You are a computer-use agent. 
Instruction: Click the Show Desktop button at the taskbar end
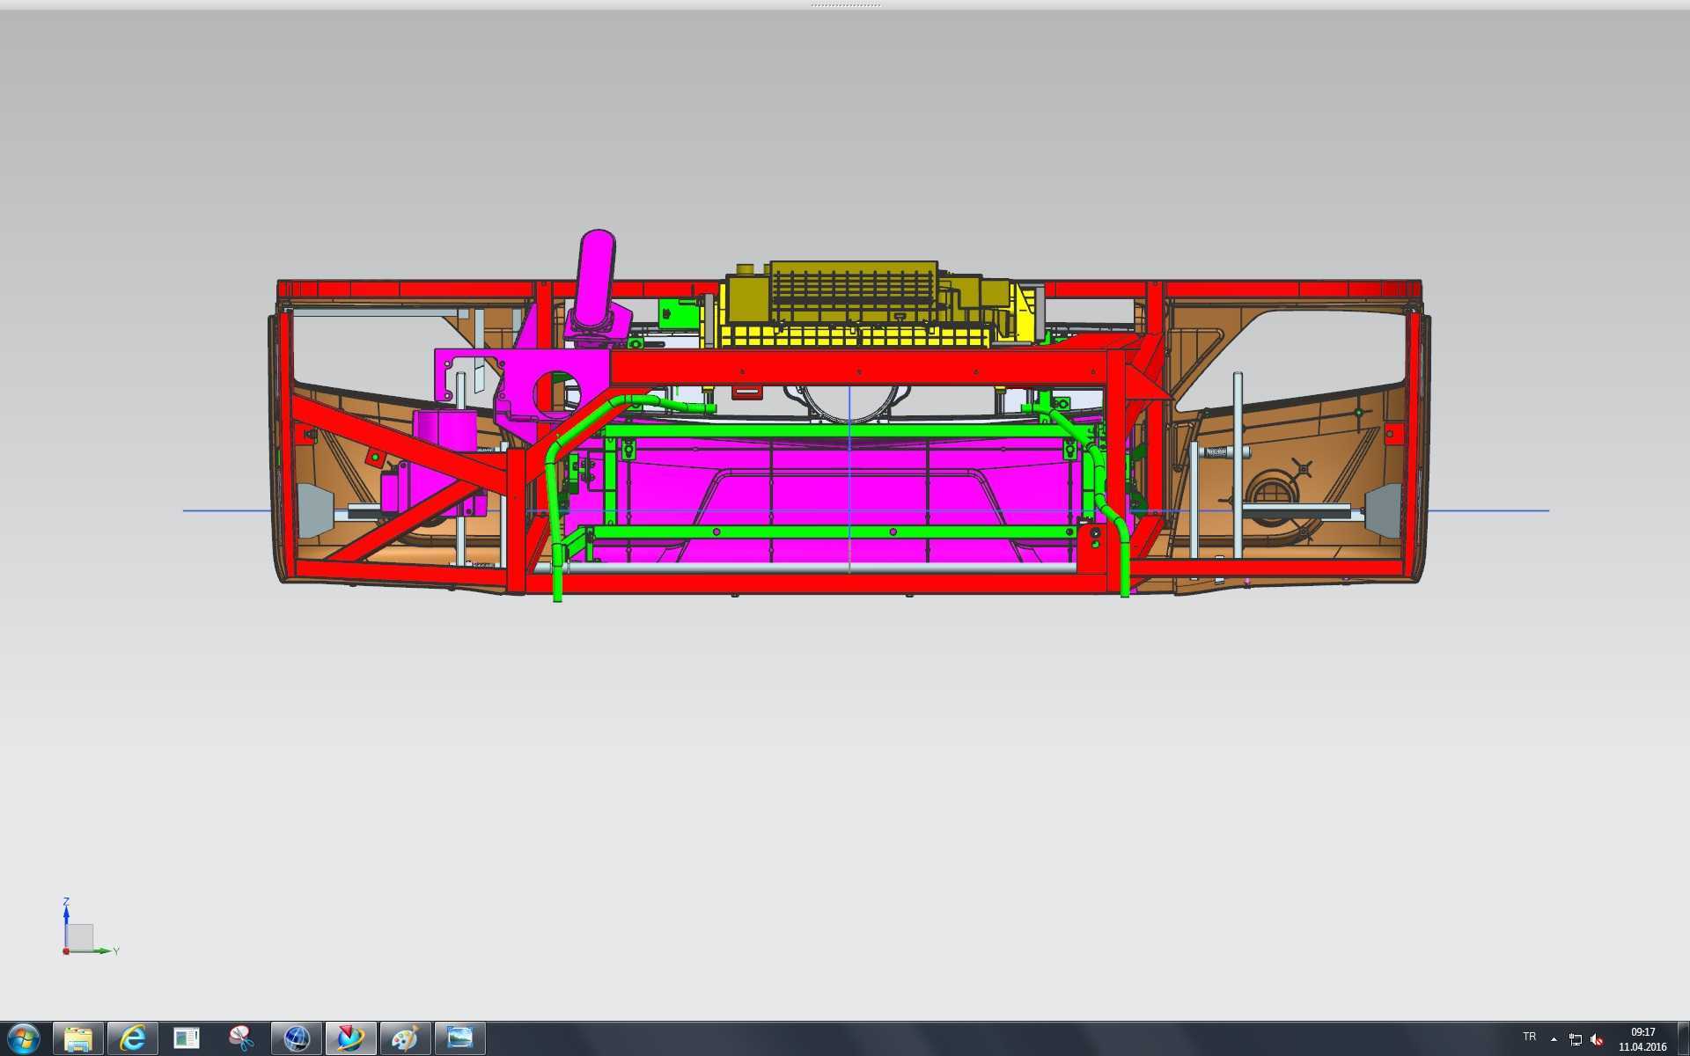[x=1683, y=1039]
